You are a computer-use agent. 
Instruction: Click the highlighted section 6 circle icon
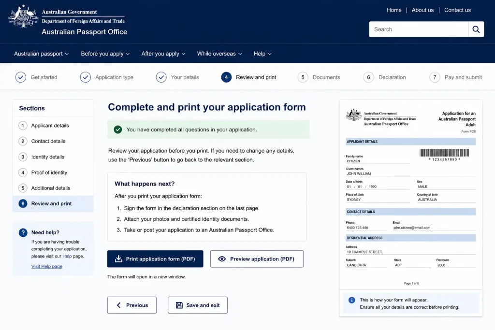point(23,204)
